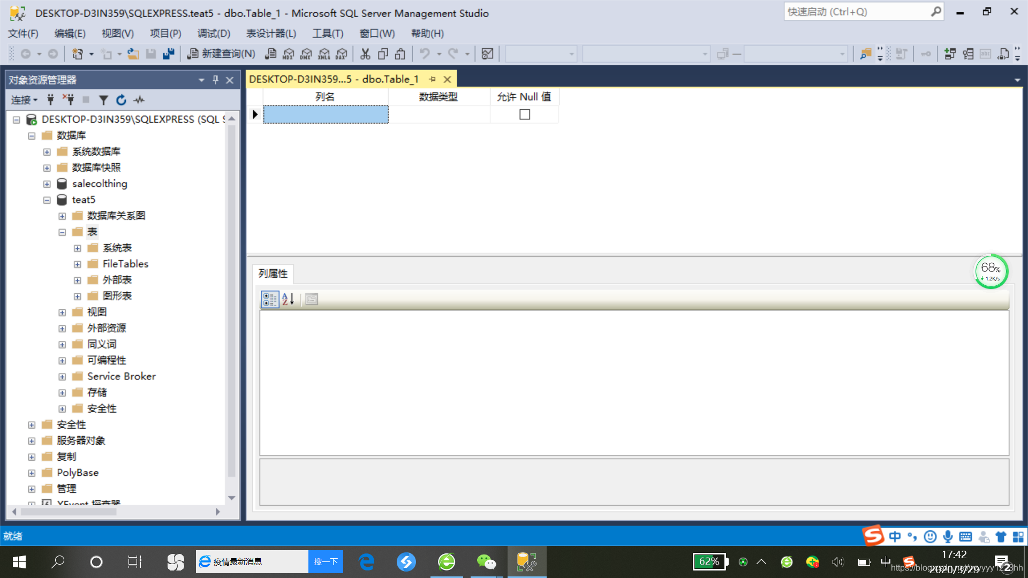1028x578 pixels.
Task: Click the Activity Monitor pulse icon
Action: 139,100
